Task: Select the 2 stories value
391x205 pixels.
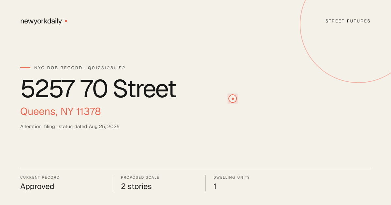Action: pos(136,186)
